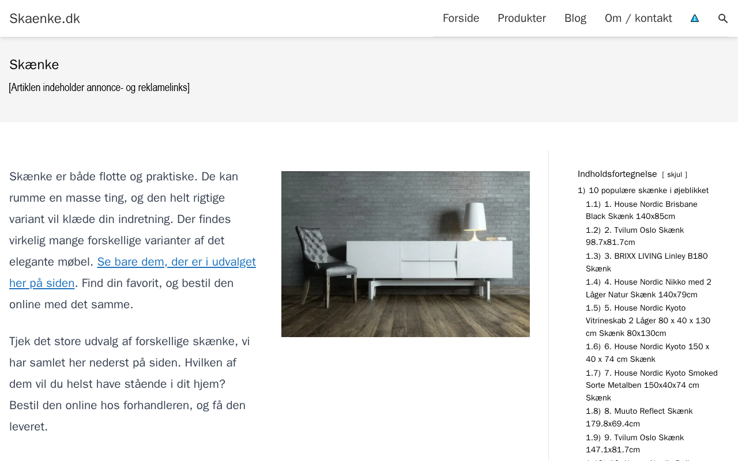Hide table of contents via skjul toggle
The height and width of the screenshot is (461, 738).
tap(675, 175)
